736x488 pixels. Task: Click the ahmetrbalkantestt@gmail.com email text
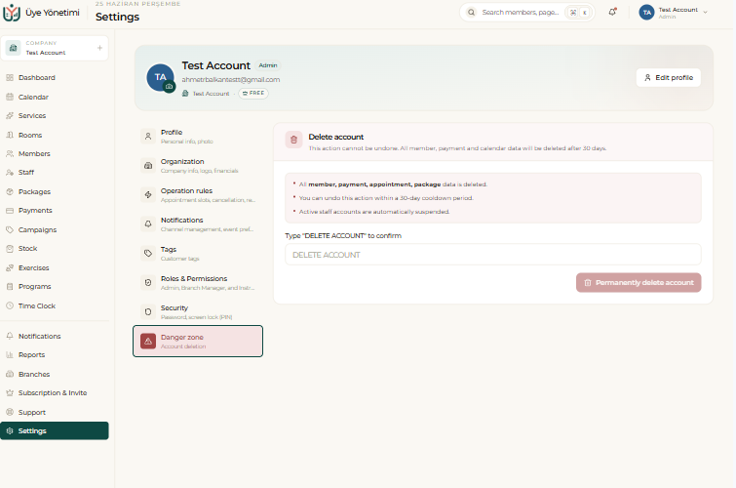(231, 79)
